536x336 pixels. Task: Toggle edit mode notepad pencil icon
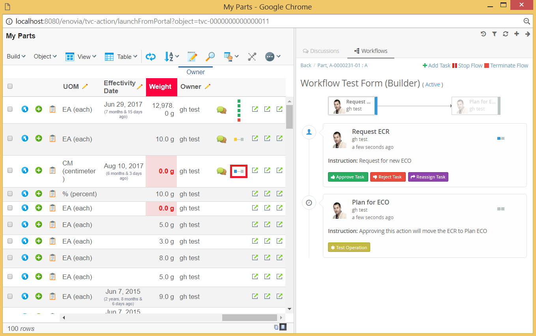pyautogui.click(x=192, y=56)
